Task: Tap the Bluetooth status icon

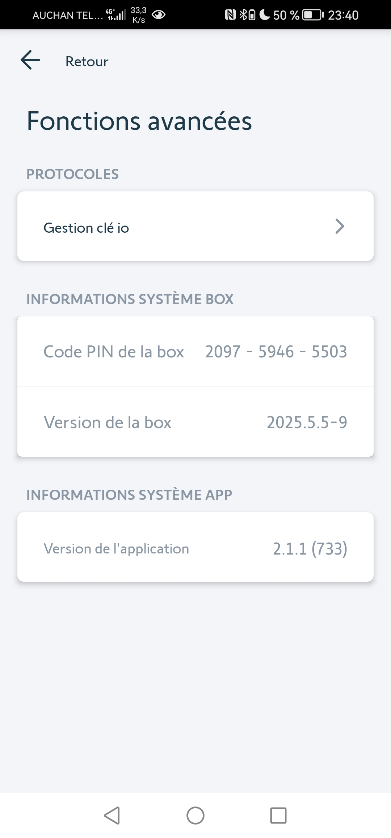Action: (x=243, y=15)
